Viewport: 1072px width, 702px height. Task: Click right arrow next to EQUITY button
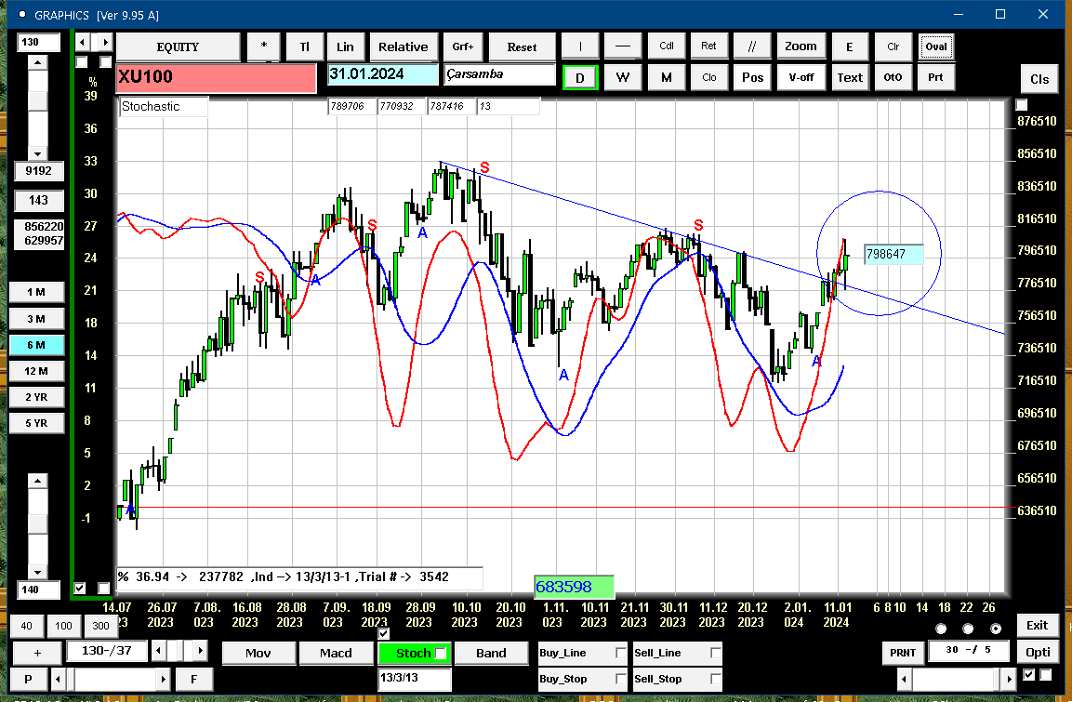tap(105, 43)
